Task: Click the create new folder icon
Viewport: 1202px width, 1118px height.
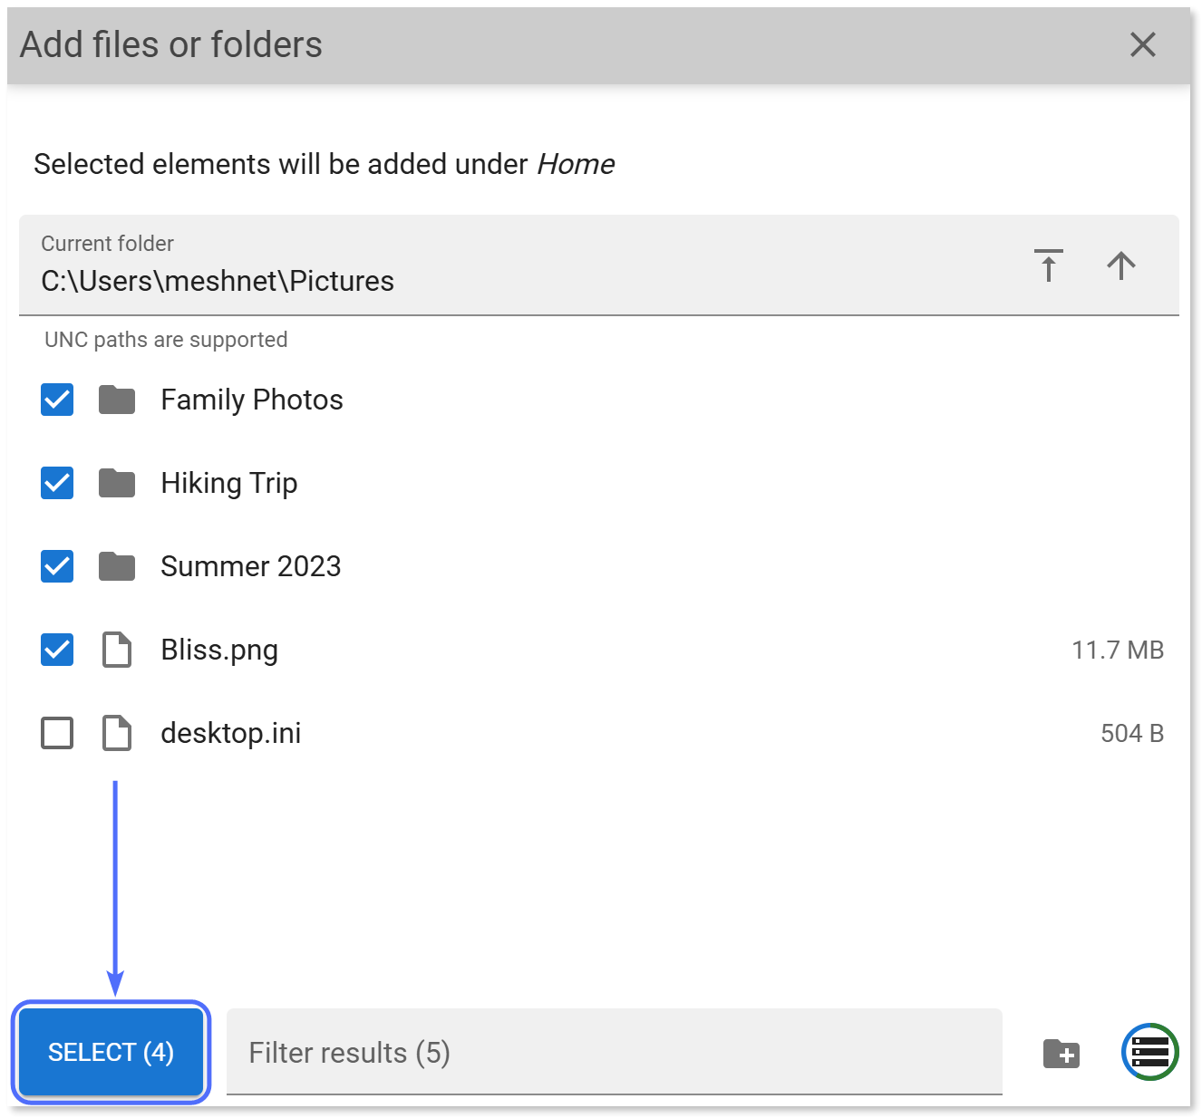Action: pyautogui.click(x=1061, y=1052)
